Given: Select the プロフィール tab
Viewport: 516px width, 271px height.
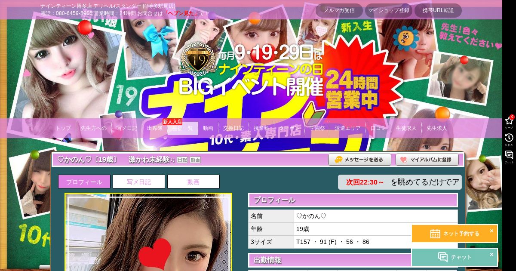Looking at the screenshot, I should [x=84, y=182].
